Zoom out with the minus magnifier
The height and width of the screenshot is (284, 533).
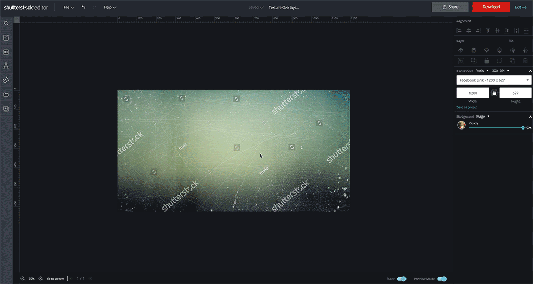(x=23, y=279)
